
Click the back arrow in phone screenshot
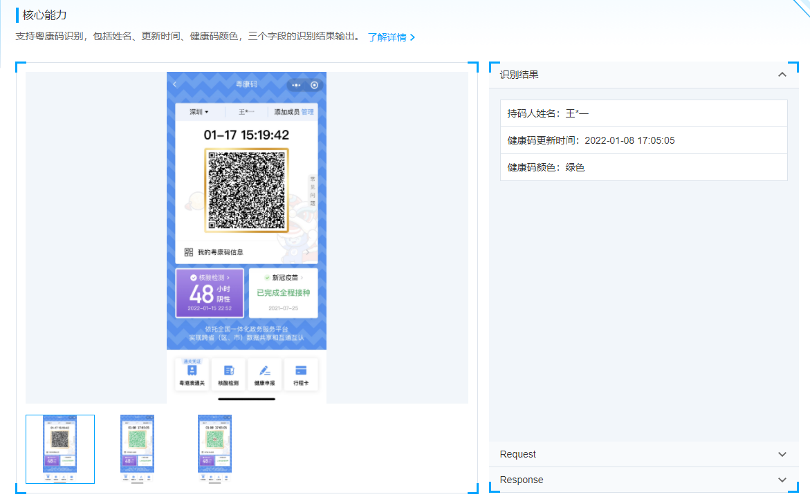[x=175, y=84]
